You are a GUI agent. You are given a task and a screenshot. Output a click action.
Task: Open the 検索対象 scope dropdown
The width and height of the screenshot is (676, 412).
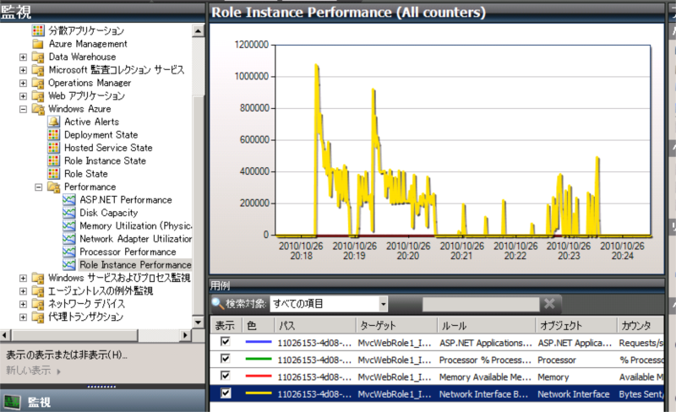tap(383, 304)
